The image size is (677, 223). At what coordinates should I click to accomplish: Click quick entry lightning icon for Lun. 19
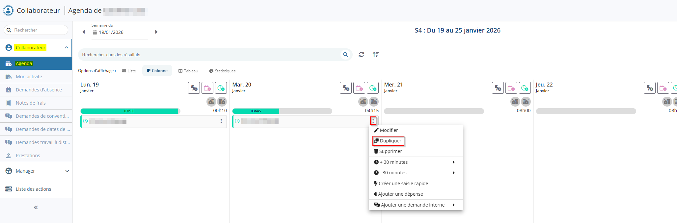(194, 88)
